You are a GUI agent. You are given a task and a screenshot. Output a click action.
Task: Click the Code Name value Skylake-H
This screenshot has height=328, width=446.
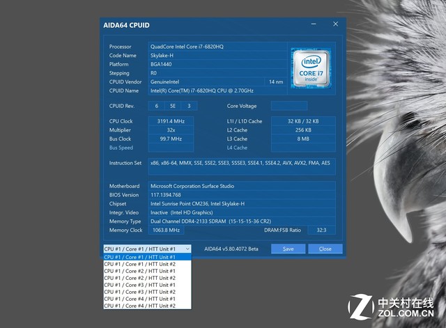(x=217, y=56)
